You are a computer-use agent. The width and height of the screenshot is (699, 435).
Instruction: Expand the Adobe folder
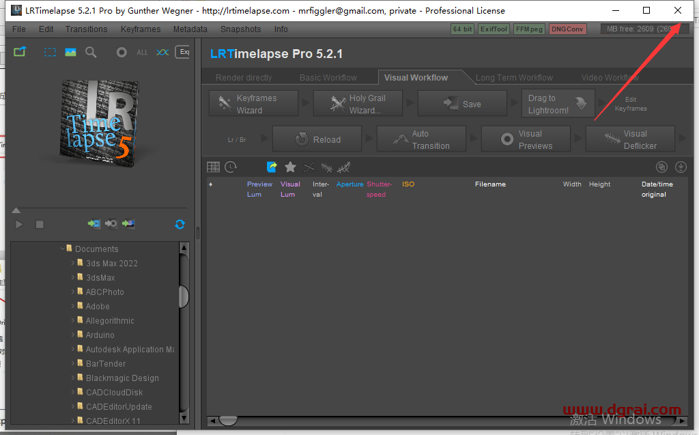(x=73, y=306)
